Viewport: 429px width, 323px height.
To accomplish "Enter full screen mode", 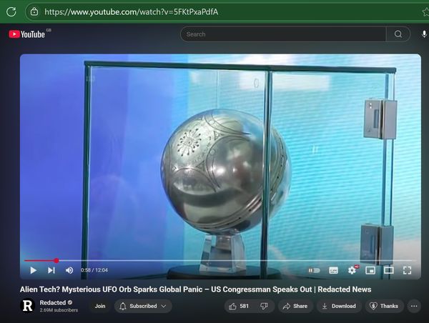I will tap(408, 270).
